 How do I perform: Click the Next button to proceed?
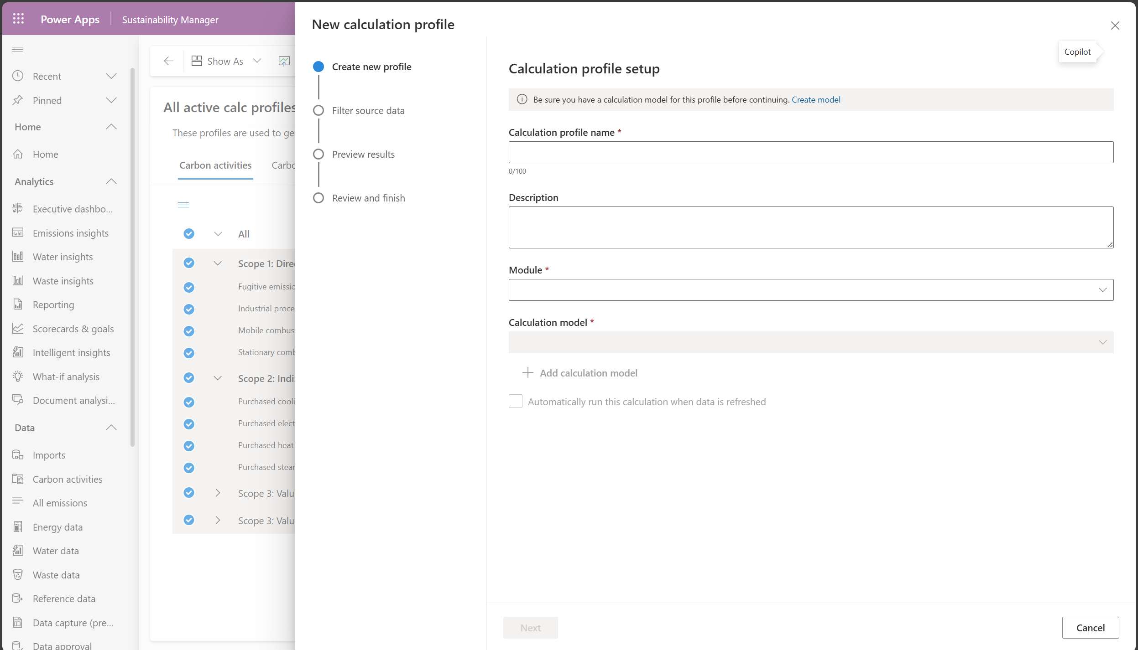tap(531, 627)
